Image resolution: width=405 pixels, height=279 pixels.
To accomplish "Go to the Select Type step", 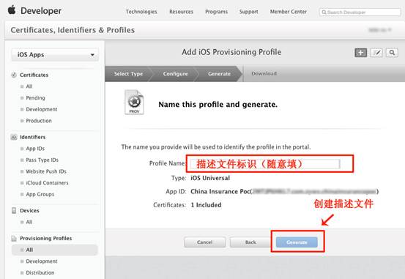I will pos(128,74).
